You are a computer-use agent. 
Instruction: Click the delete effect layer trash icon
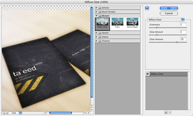click(x=170, y=112)
